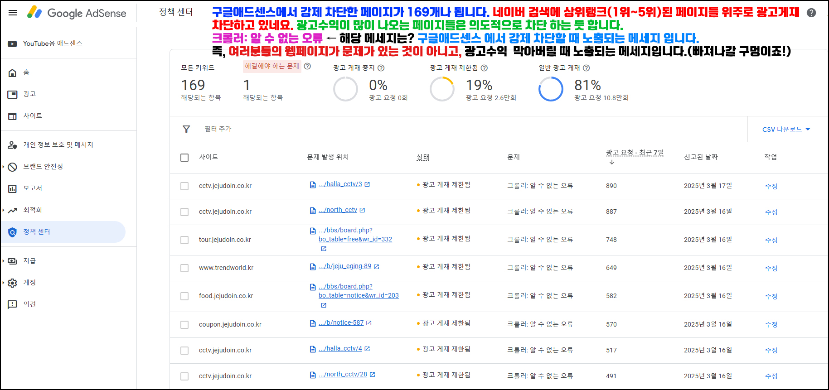Click the 필터 추가 filter input
The height and width of the screenshot is (390, 829).
218,129
